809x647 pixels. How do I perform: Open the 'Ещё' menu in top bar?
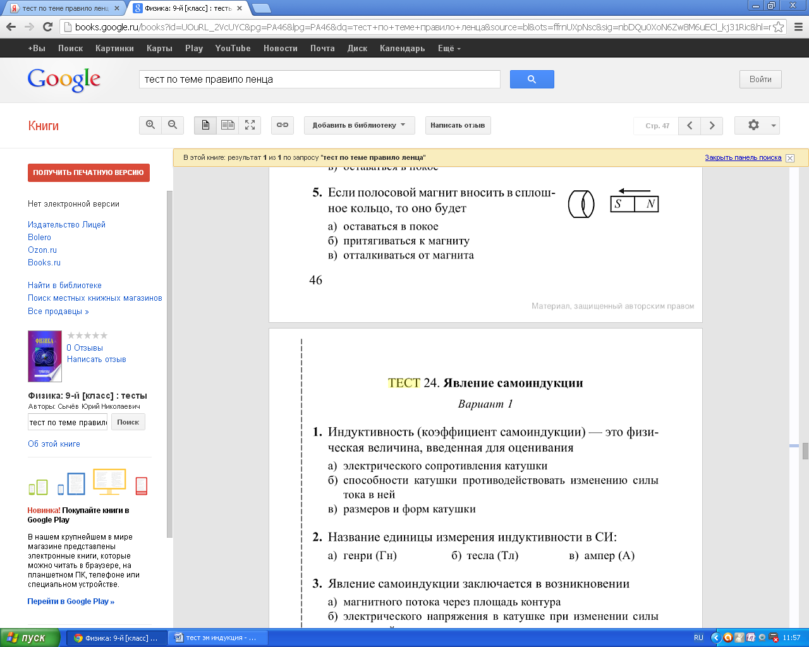(449, 48)
